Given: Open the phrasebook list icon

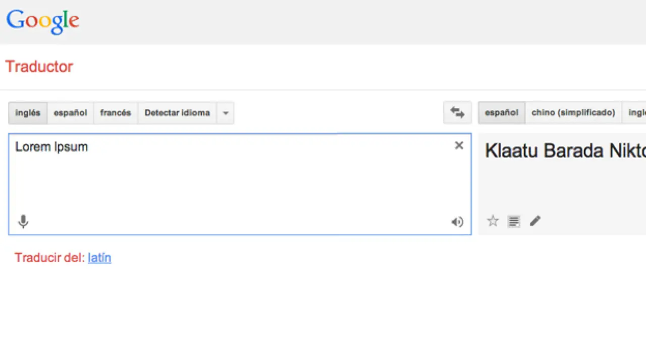Looking at the screenshot, I should [x=514, y=221].
